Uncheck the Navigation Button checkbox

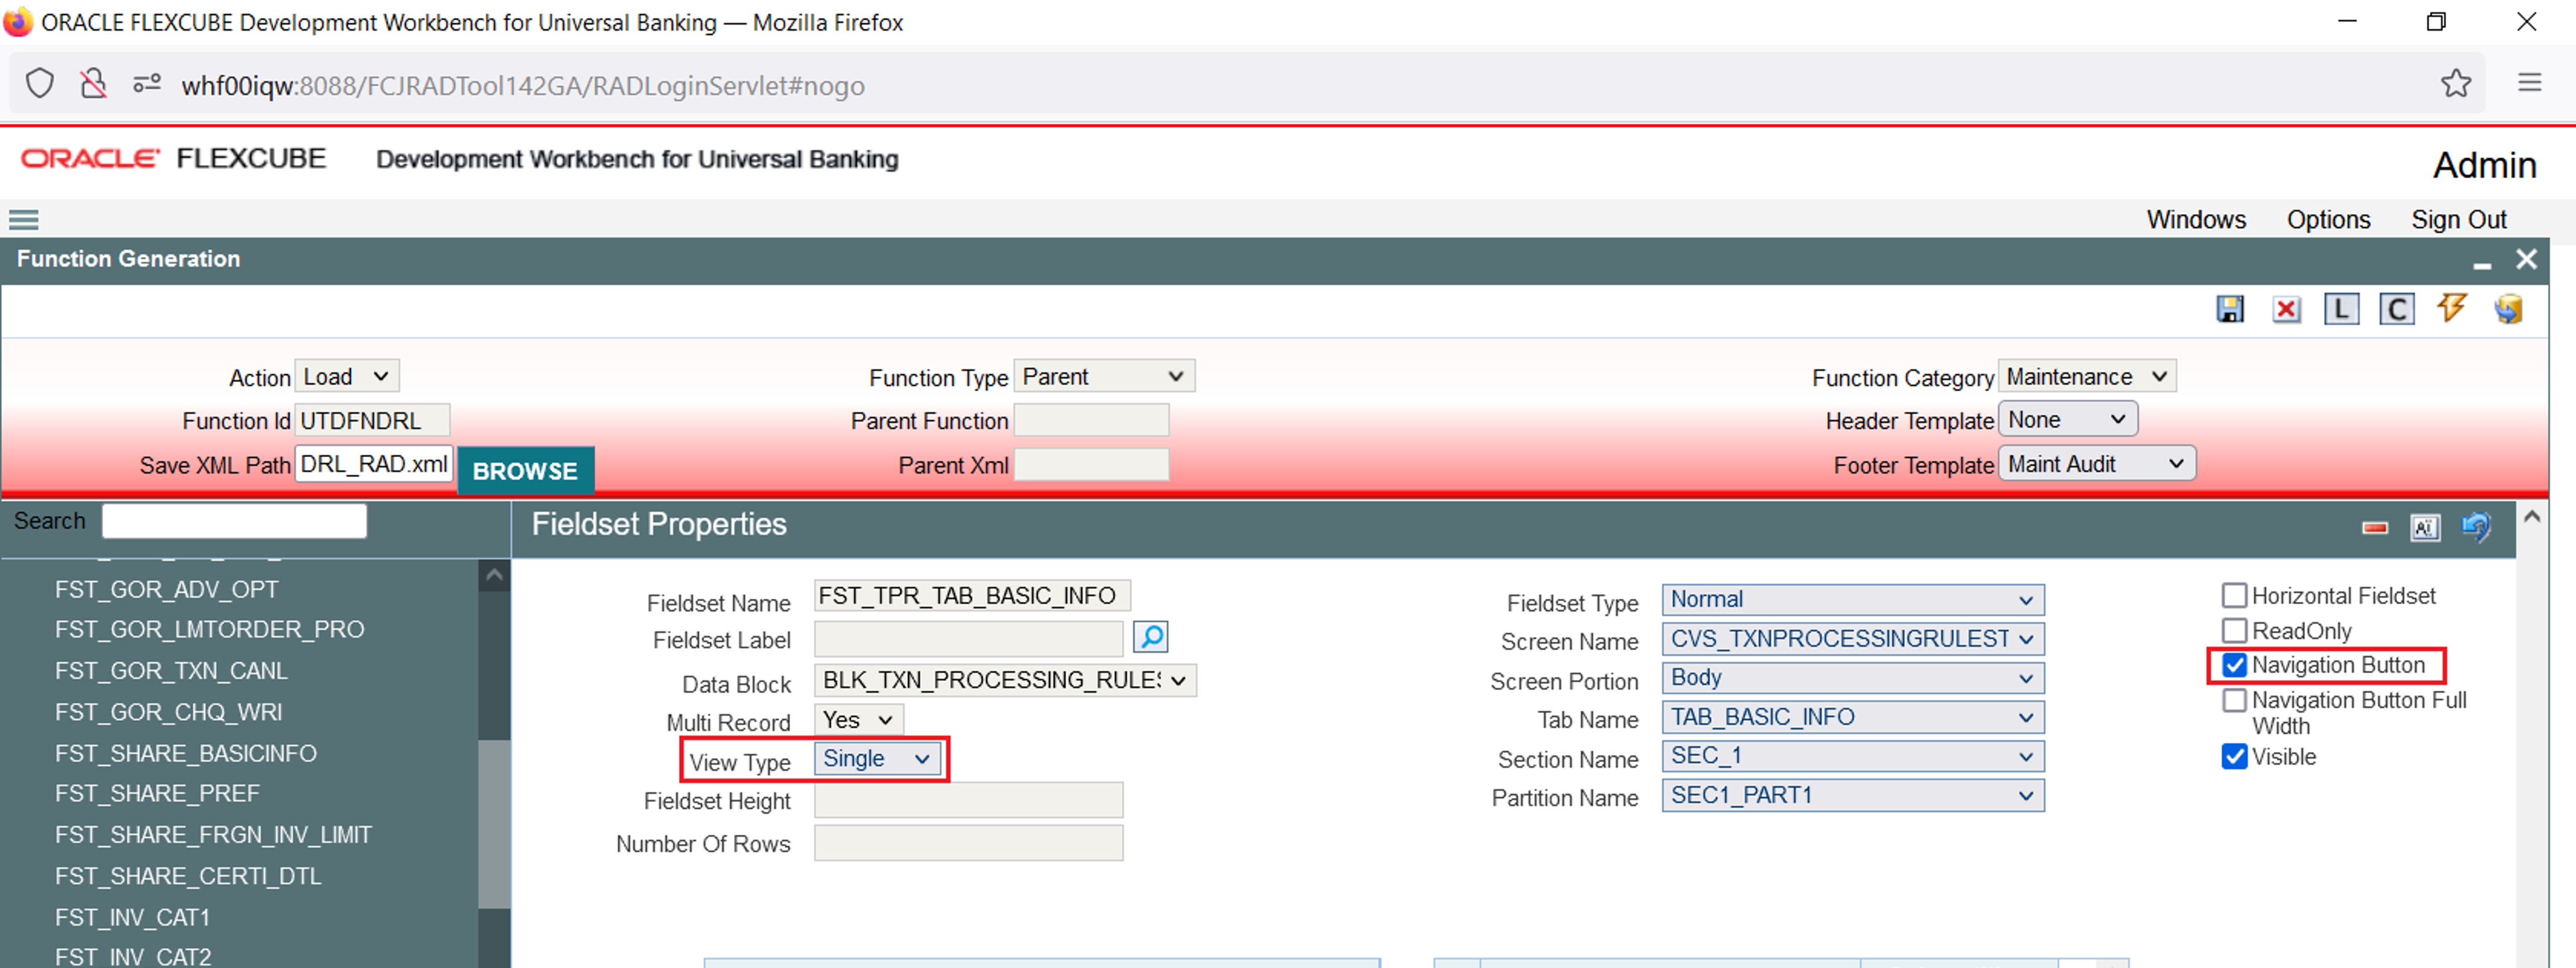click(2234, 665)
